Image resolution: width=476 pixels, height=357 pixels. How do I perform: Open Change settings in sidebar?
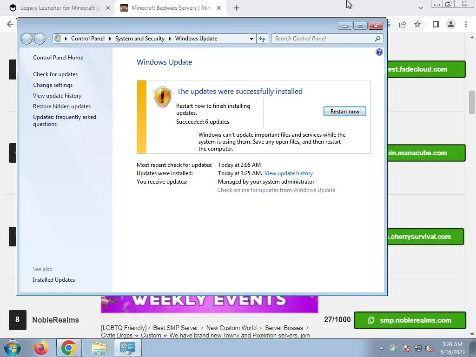(53, 85)
